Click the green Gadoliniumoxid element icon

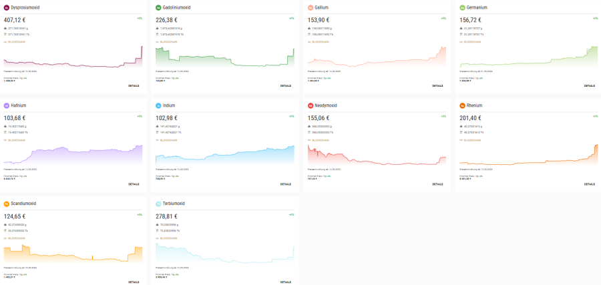pyautogui.click(x=158, y=7)
